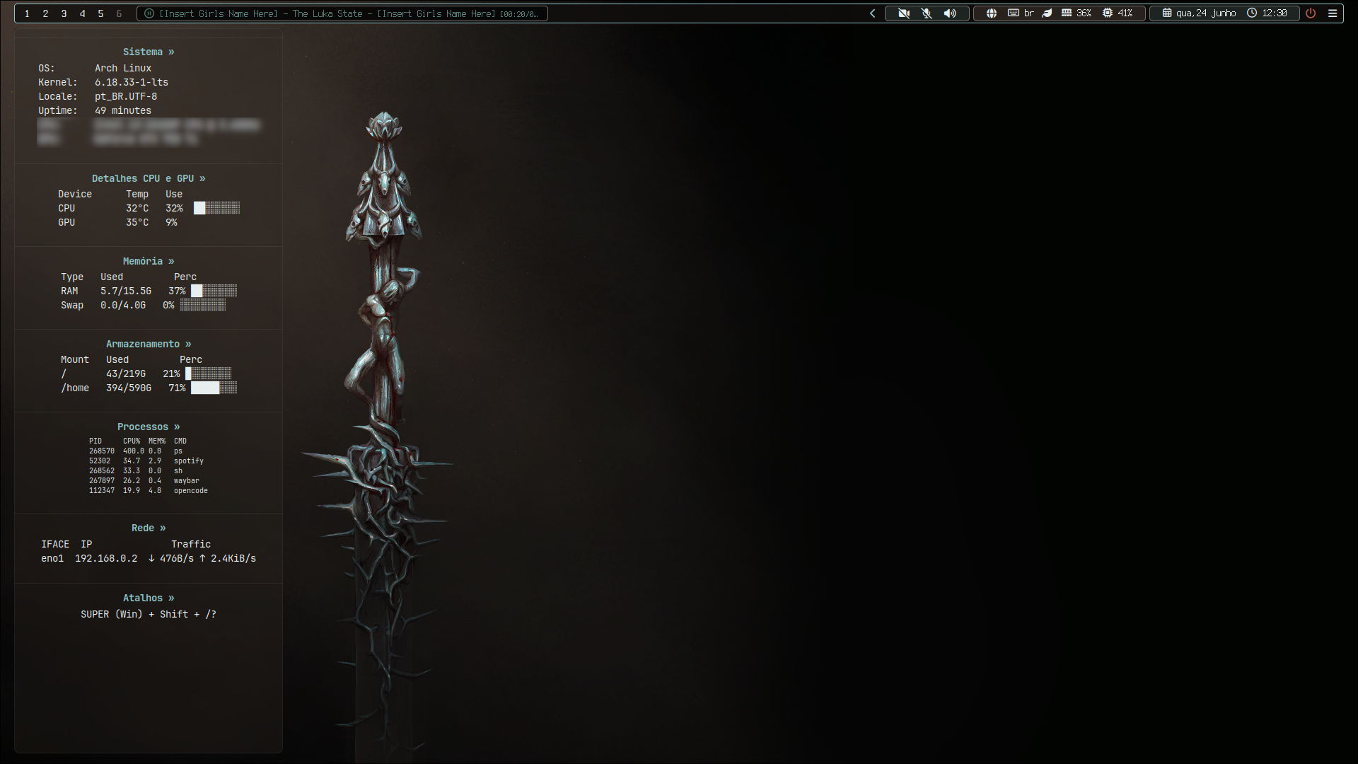This screenshot has height=764, width=1358.
Task: Click the Rede » section header
Action: [149, 528]
